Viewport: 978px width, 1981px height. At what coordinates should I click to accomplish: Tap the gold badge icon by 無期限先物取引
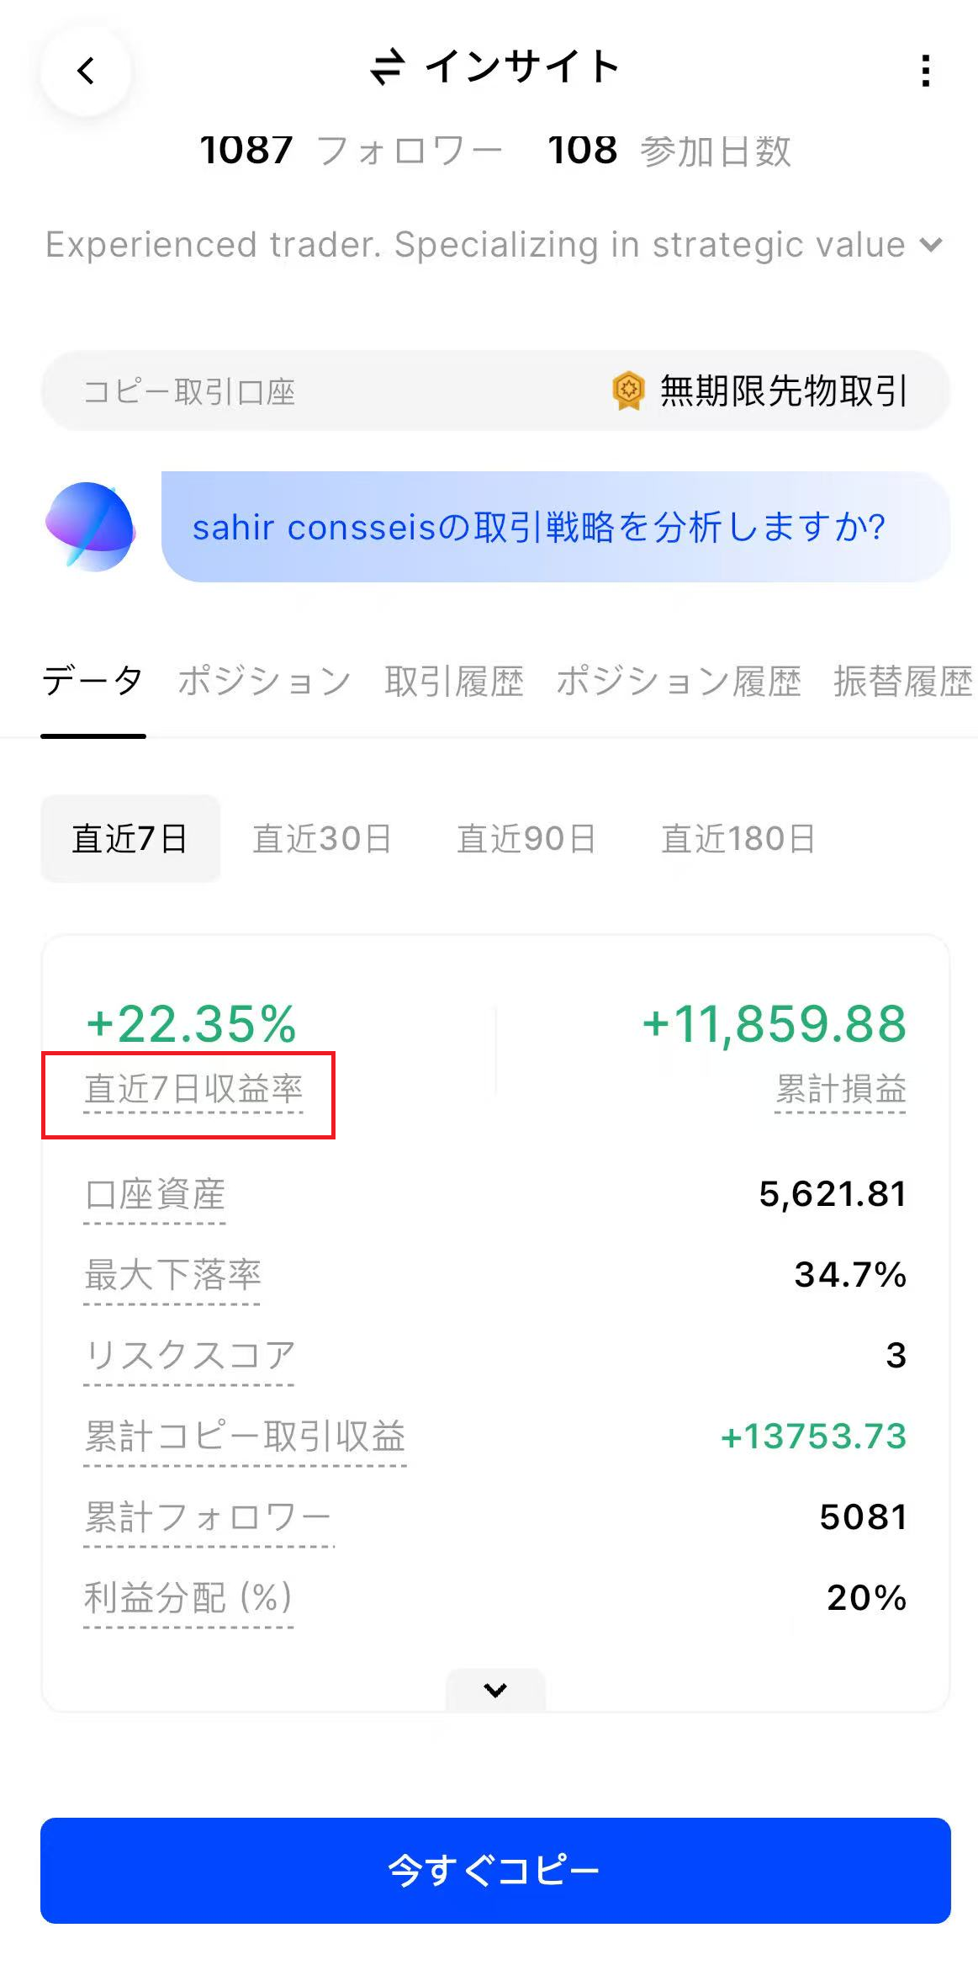click(628, 390)
